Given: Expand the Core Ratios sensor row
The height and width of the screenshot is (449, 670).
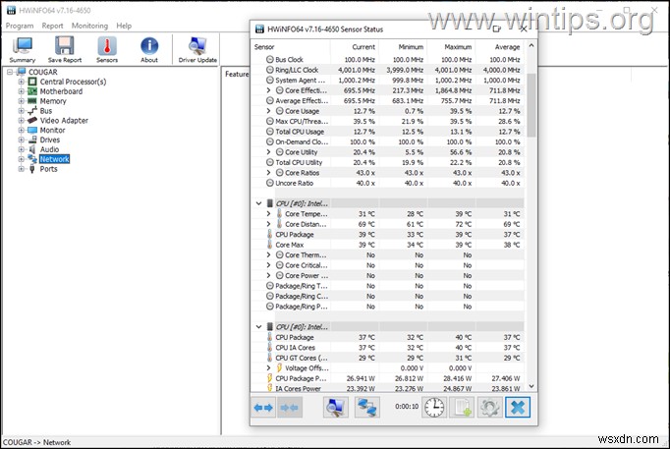Looking at the screenshot, I should pyautogui.click(x=268, y=173).
